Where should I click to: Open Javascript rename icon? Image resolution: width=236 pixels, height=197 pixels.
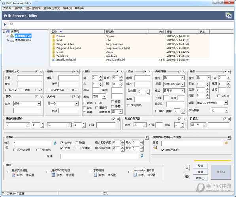[x=135, y=175]
